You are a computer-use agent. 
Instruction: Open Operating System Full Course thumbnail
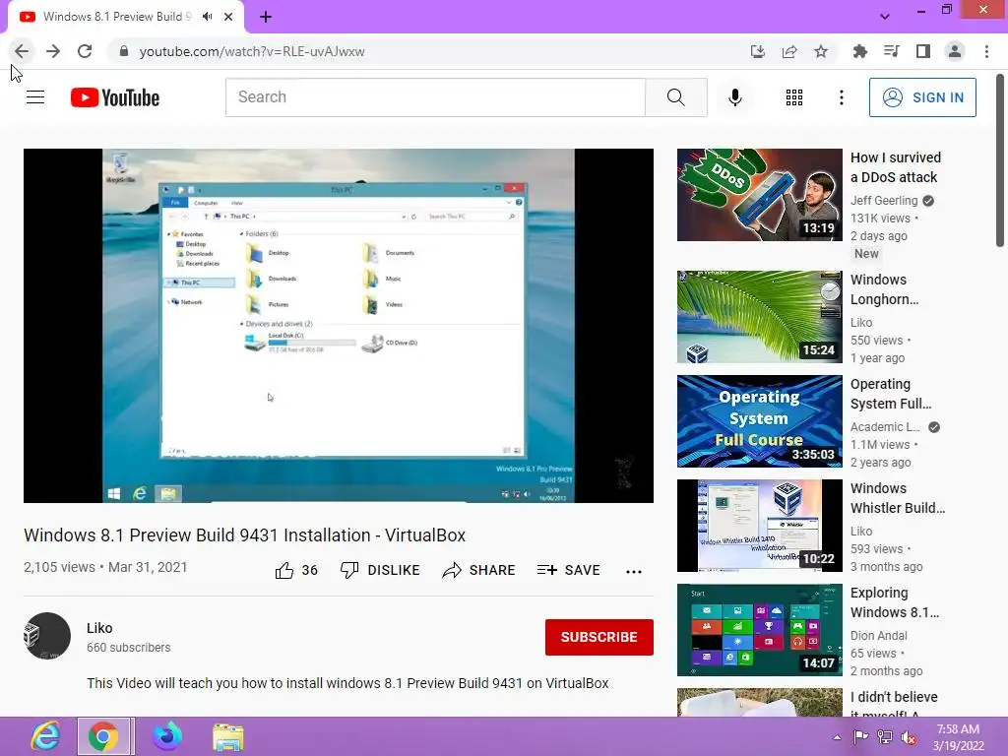[x=759, y=421]
